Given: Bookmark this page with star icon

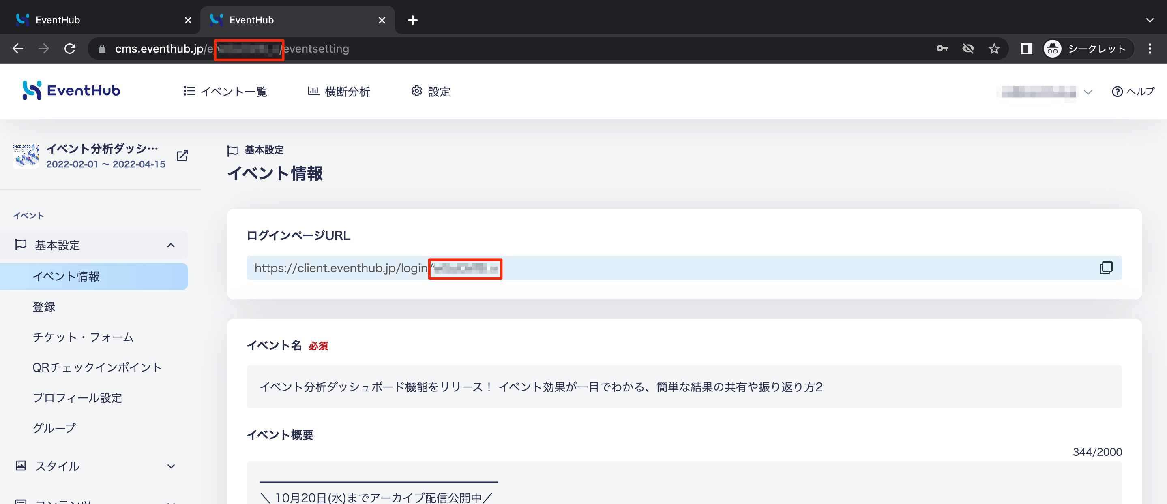Looking at the screenshot, I should [994, 49].
